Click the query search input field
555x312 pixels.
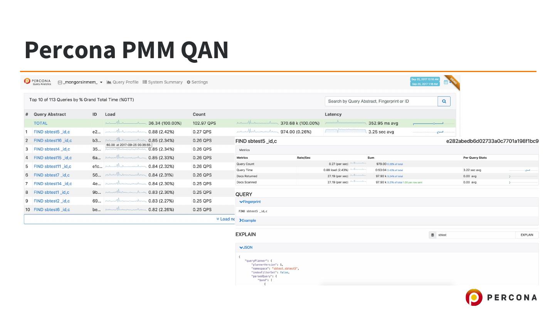coord(381,101)
